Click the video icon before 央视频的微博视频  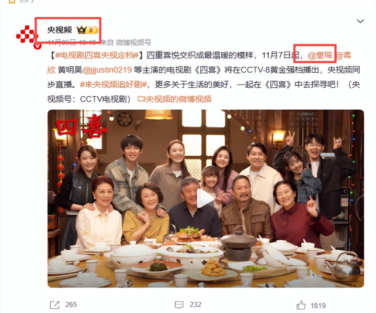click(x=142, y=99)
